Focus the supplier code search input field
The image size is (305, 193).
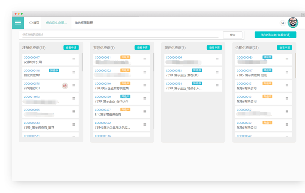[x=119, y=35]
